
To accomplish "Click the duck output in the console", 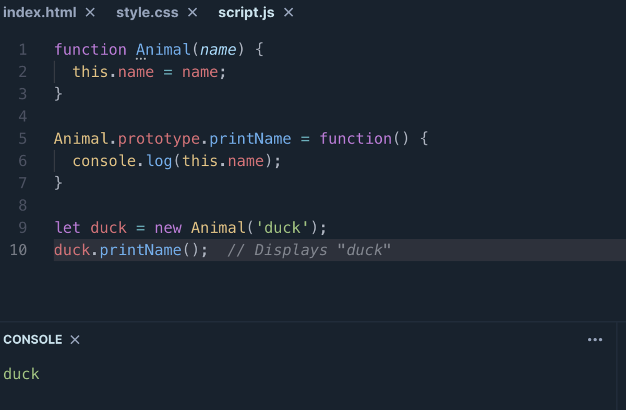I will coord(21,373).
